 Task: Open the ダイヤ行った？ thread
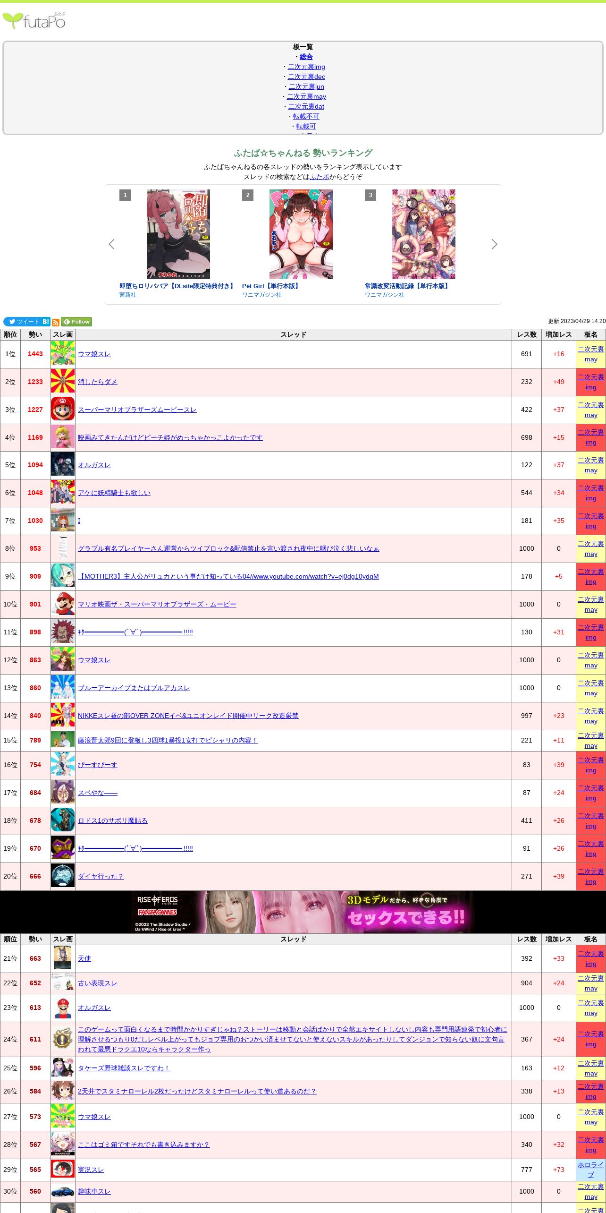coord(101,876)
